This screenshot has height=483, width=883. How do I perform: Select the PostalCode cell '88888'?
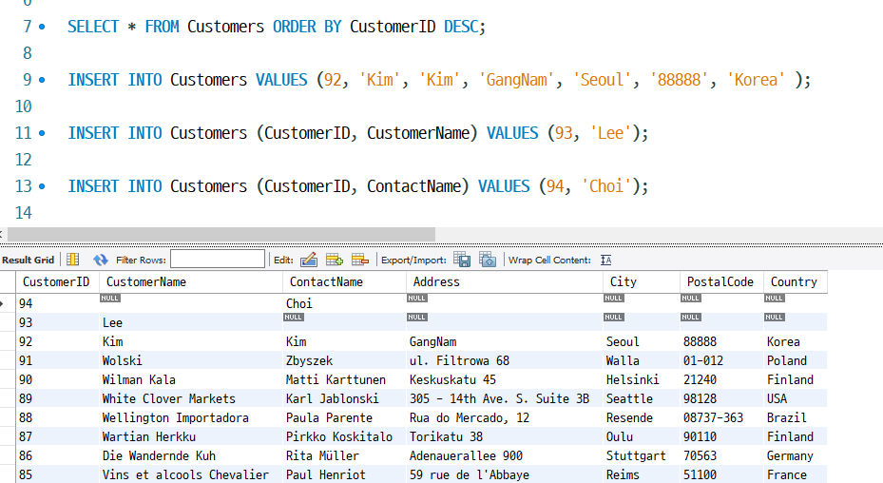[721, 341]
